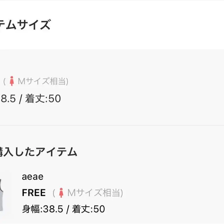
Task: Click the slash between 身幅 and 着丈 in lower row
Action: 68,209
